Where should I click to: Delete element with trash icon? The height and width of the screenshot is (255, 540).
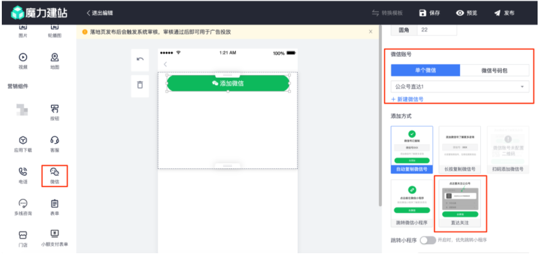140,85
